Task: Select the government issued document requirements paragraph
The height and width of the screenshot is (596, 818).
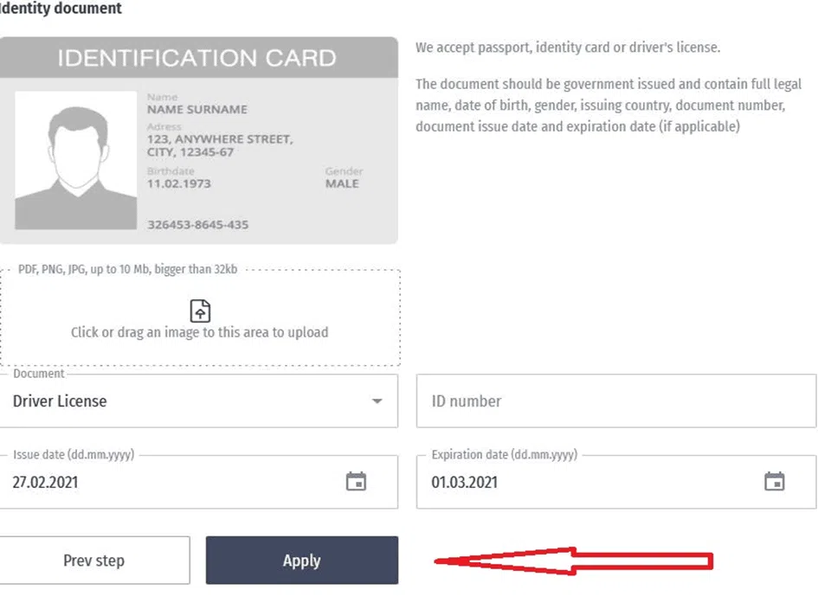Action: (x=609, y=106)
